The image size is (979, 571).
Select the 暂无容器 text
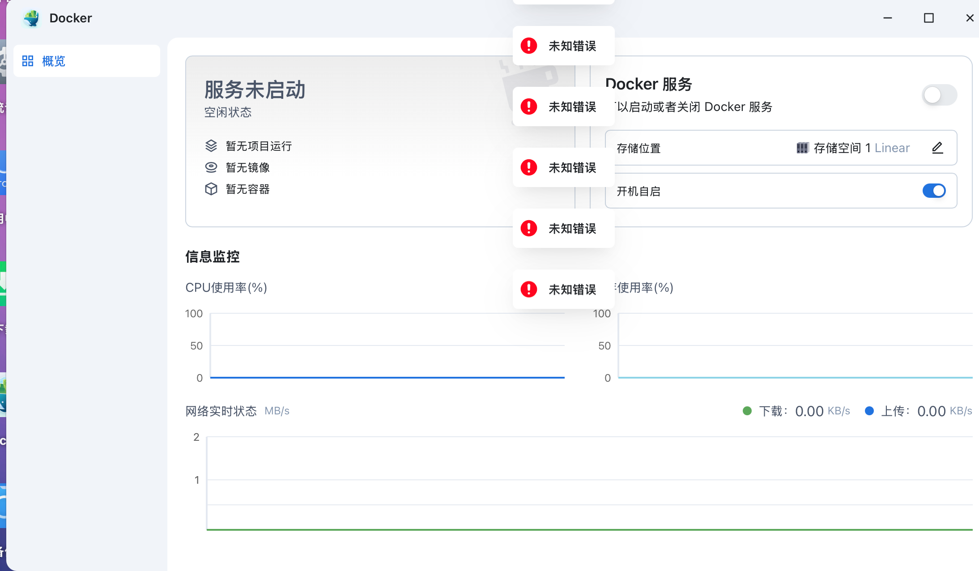coord(248,189)
